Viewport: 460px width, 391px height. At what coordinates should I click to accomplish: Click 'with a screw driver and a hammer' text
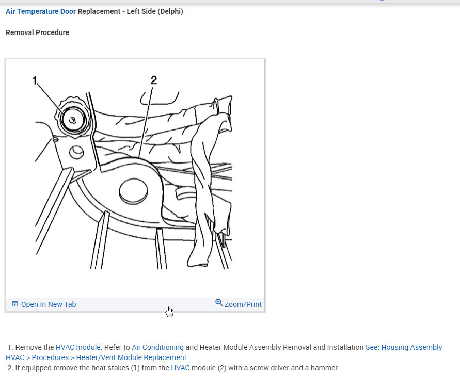(283, 368)
